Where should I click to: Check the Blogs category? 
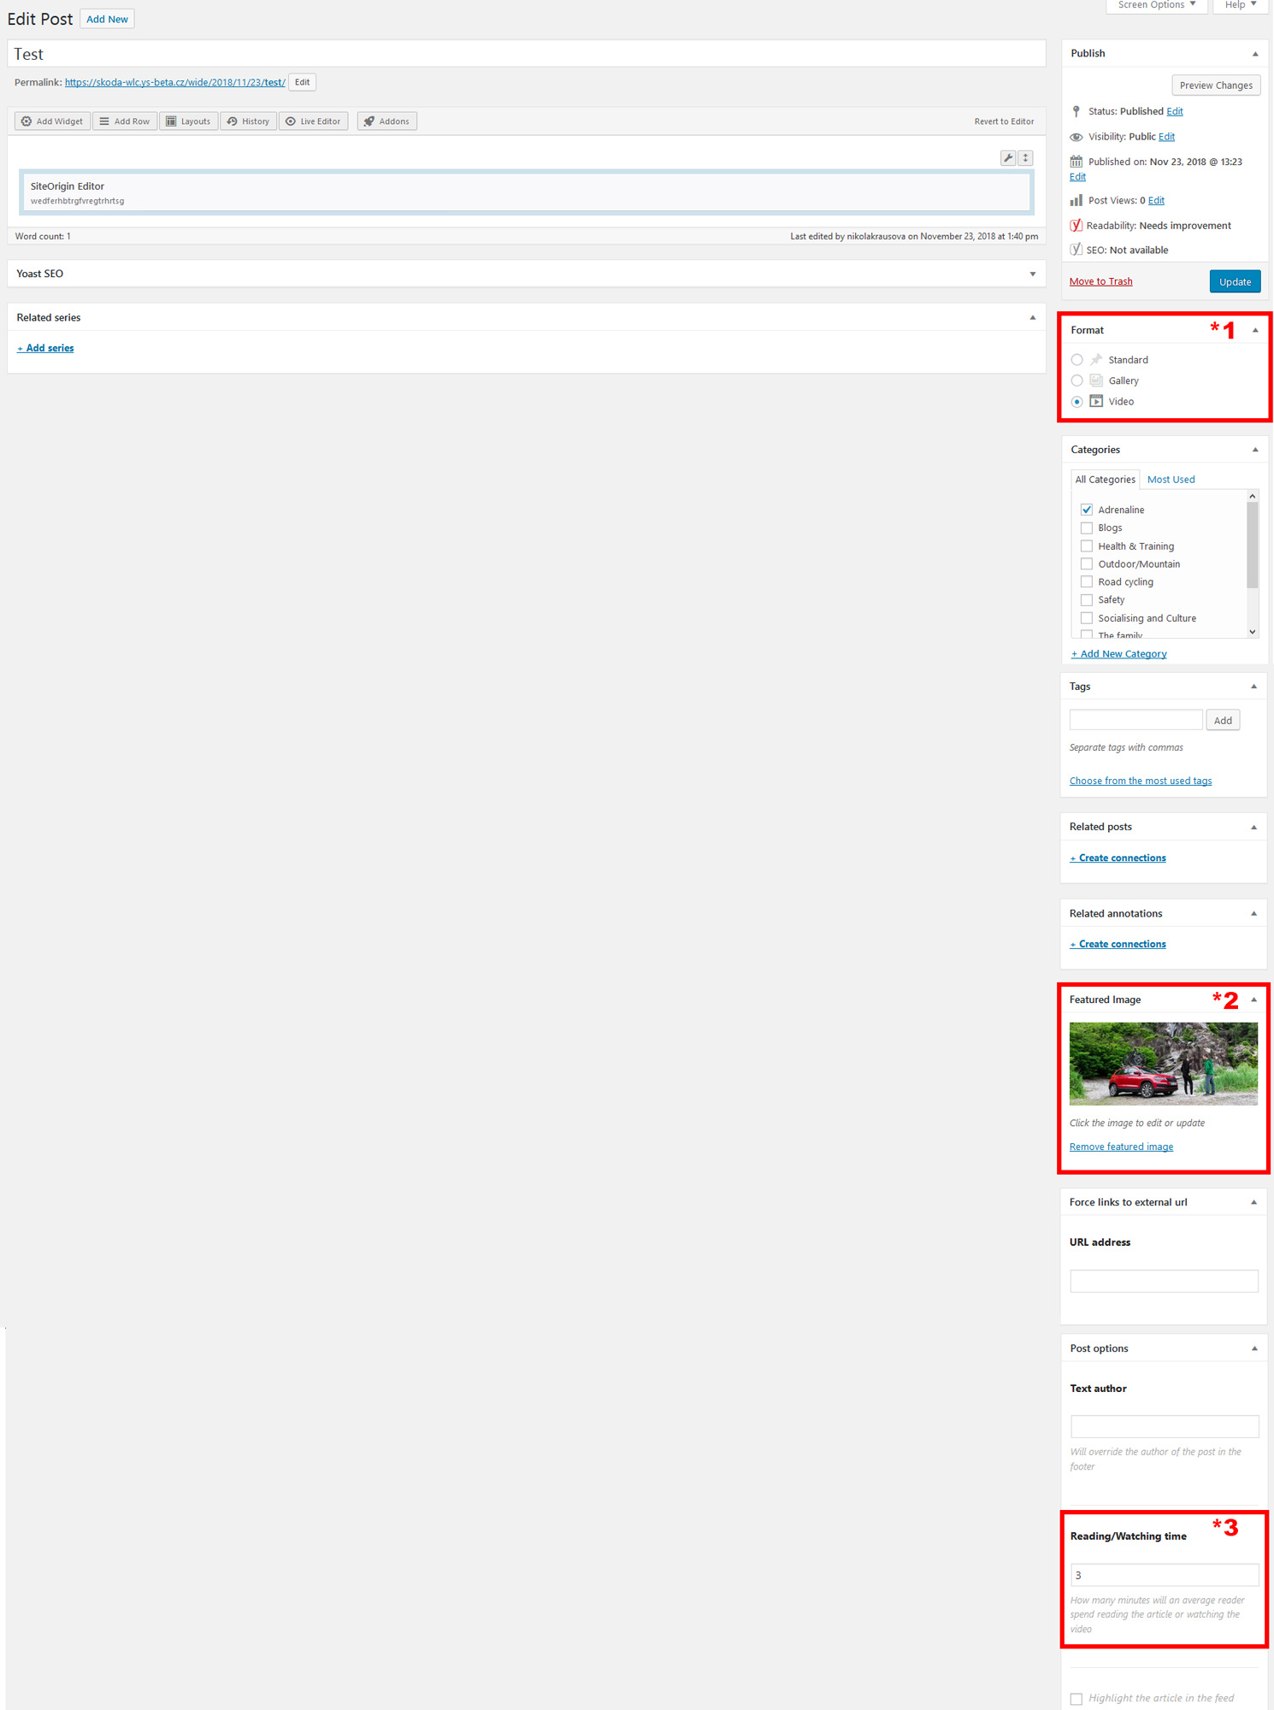1087,528
